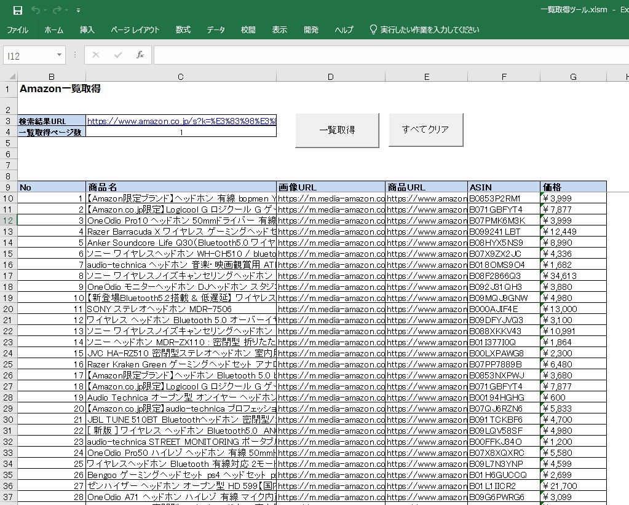Click the formula bar cancel X icon

pyautogui.click(x=96, y=55)
